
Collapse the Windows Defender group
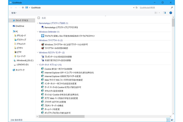(x=38, y=32)
